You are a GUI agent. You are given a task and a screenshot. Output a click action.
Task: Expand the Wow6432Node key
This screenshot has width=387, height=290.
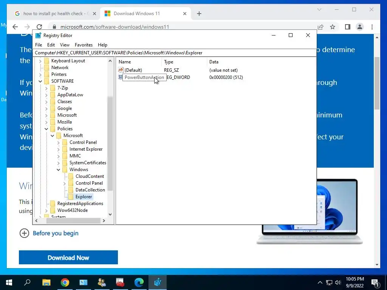46,210
